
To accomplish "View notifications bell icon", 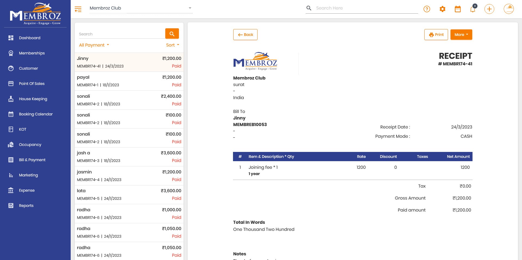I will point(473,9).
